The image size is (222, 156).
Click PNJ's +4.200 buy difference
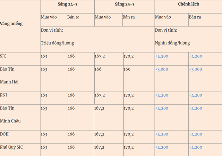pyautogui.click(x=161, y=95)
